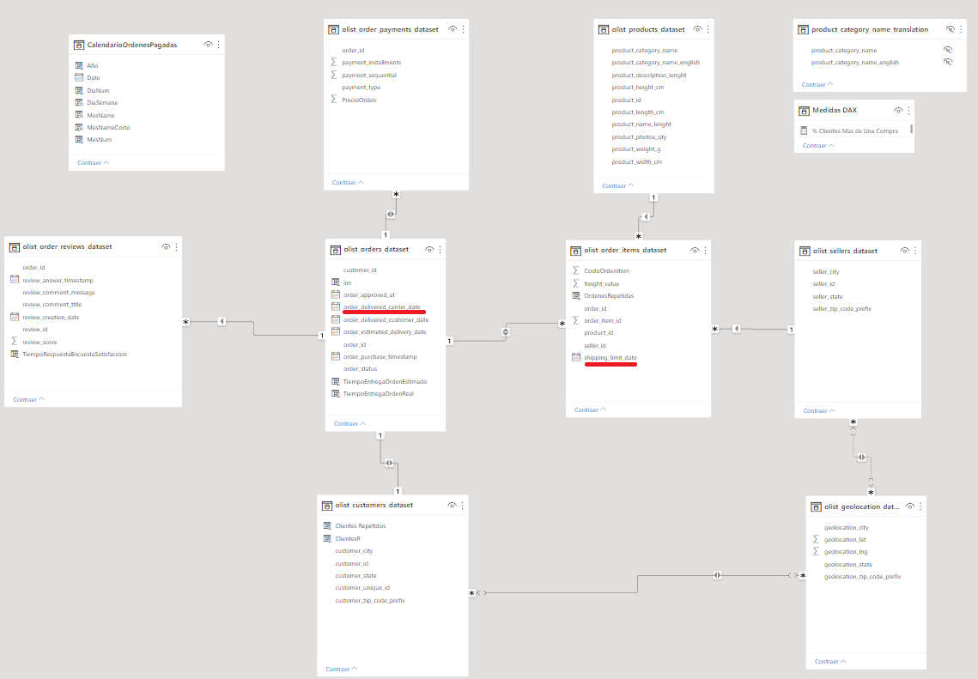Select the customer_unique_id field
978x679 pixels.
click(x=362, y=587)
